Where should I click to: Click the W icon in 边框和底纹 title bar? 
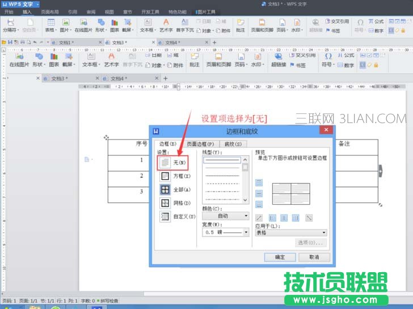click(x=156, y=131)
